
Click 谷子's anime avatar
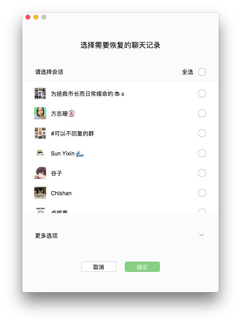pos(40,173)
